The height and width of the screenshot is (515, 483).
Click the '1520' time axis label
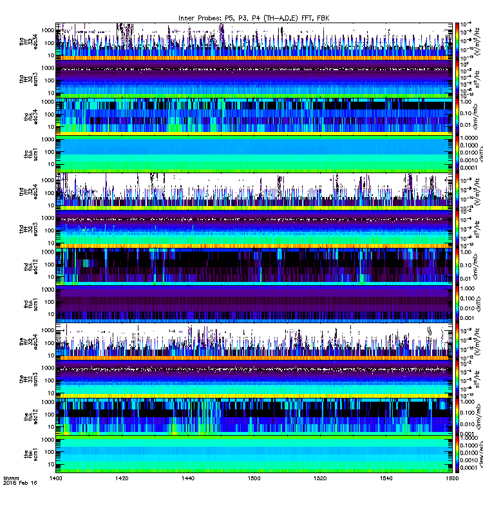click(x=320, y=478)
